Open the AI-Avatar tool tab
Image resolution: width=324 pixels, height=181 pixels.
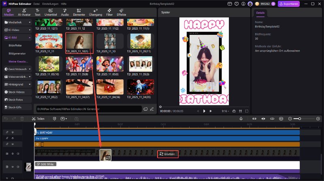pos(24,12)
